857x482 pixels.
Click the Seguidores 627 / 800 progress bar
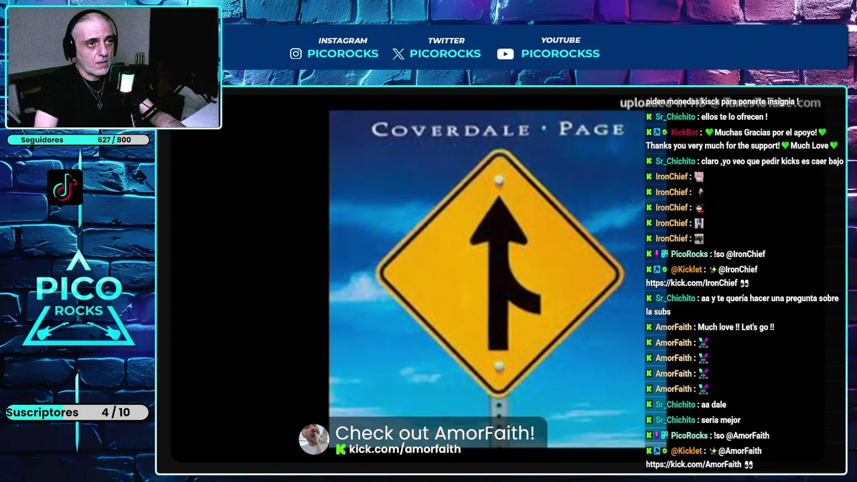tap(78, 140)
